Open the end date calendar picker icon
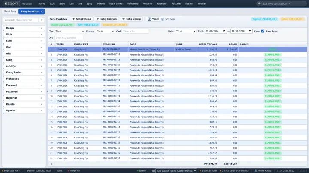 tap(250, 31)
